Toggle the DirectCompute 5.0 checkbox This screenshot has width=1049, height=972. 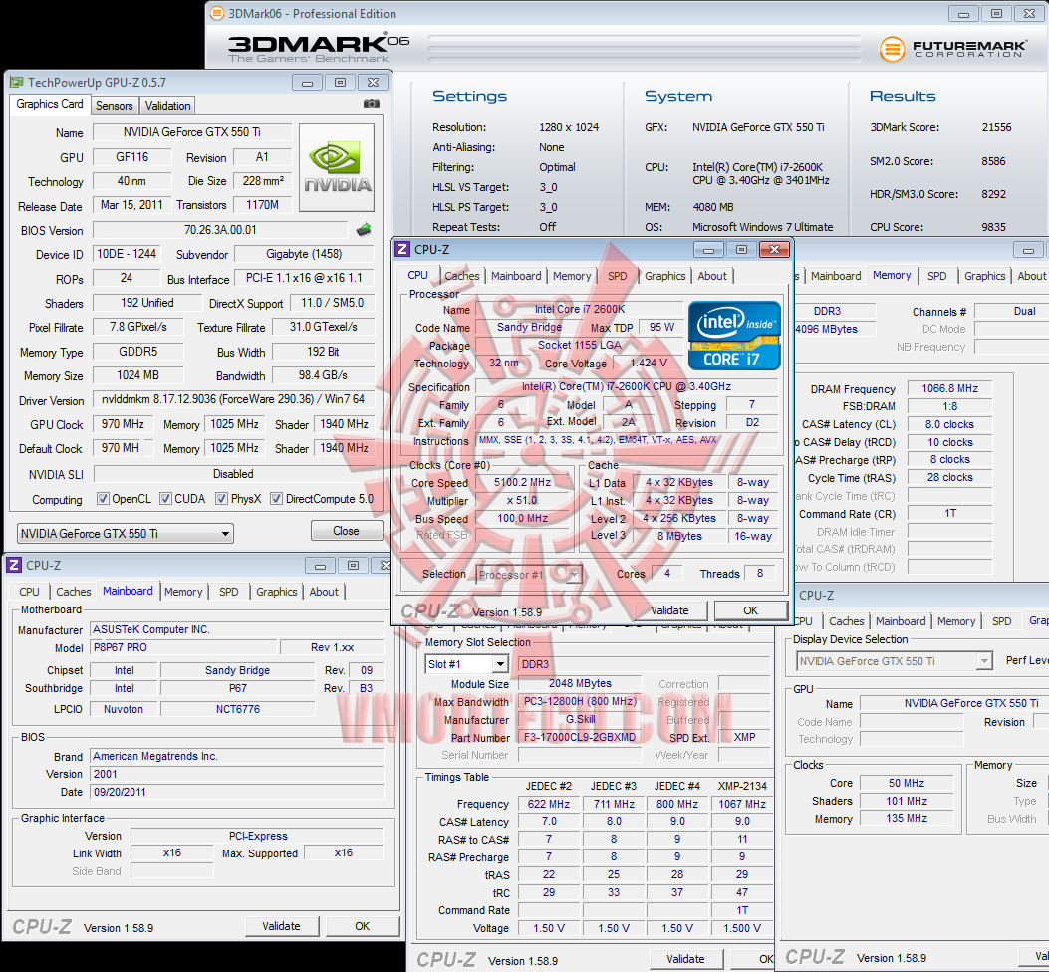coord(276,499)
